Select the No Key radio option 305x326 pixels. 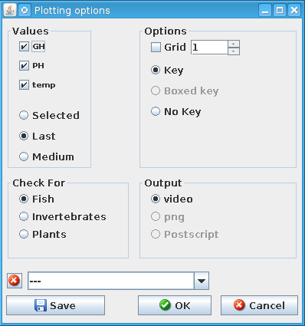pos(156,111)
